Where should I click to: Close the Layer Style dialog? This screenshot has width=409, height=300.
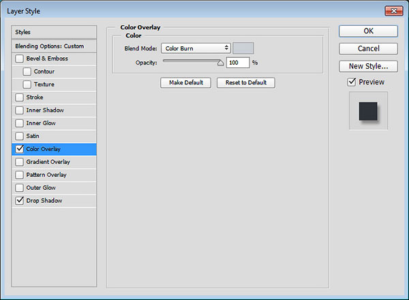click(393, 11)
